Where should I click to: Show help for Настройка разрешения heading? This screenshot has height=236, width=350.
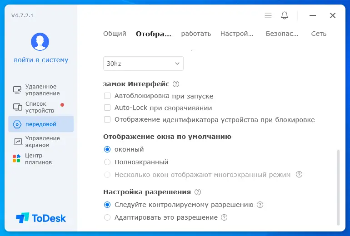pyautogui.click(x=198, y=192)
